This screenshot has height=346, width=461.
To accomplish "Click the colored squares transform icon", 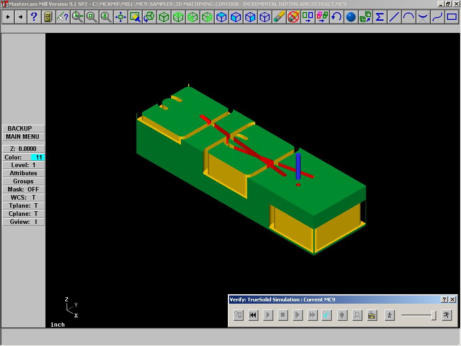I will tap(322, 17).
